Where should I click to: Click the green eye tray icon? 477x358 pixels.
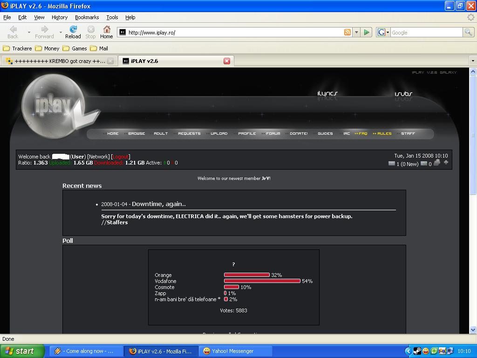click(x=434, y=351)
